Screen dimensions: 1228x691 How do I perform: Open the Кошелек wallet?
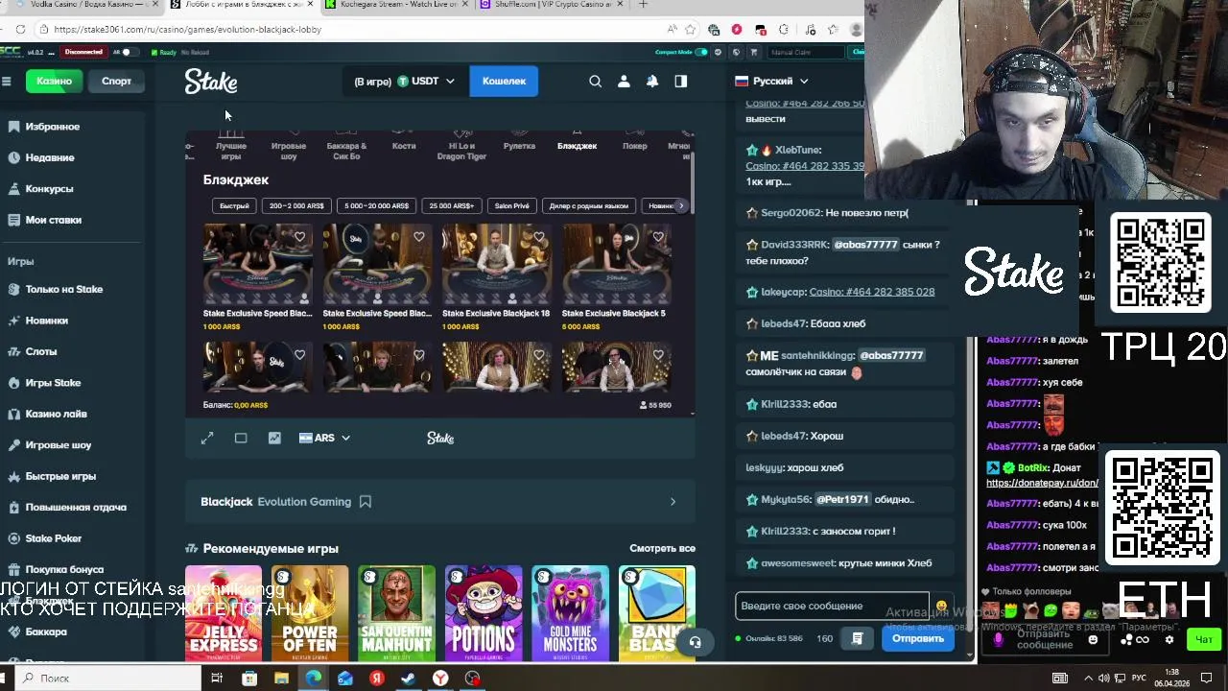(504, 82)
